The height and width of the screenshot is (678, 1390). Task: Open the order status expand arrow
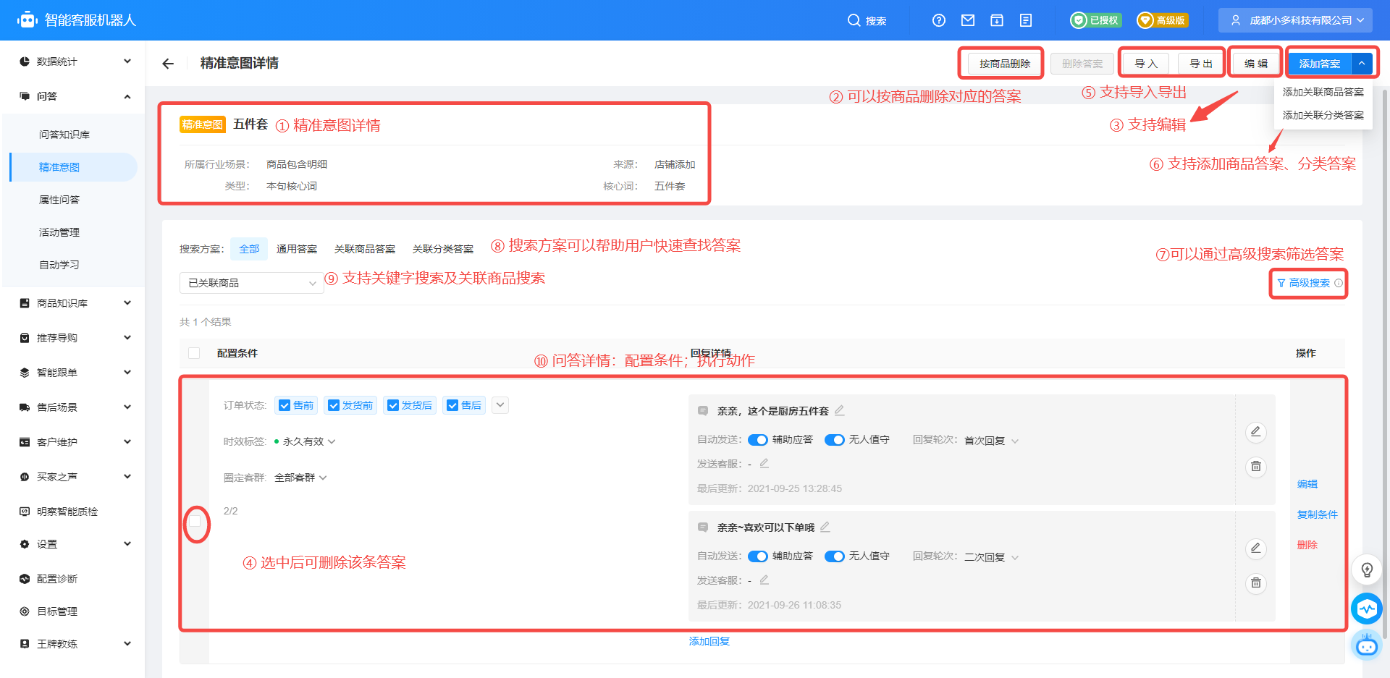(x=500, y=405)
